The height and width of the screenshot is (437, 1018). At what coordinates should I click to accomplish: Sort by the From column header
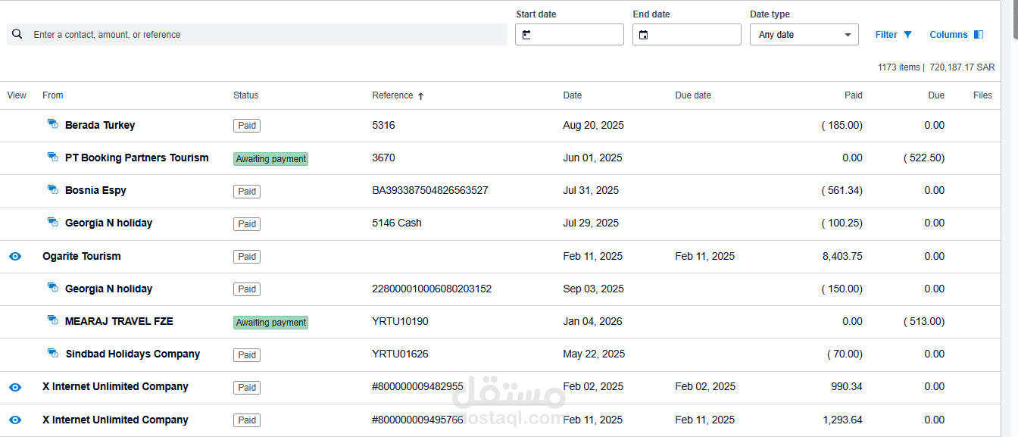[53, 95]
